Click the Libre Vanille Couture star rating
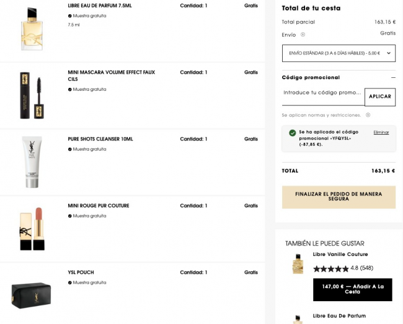 pos(330,268)
